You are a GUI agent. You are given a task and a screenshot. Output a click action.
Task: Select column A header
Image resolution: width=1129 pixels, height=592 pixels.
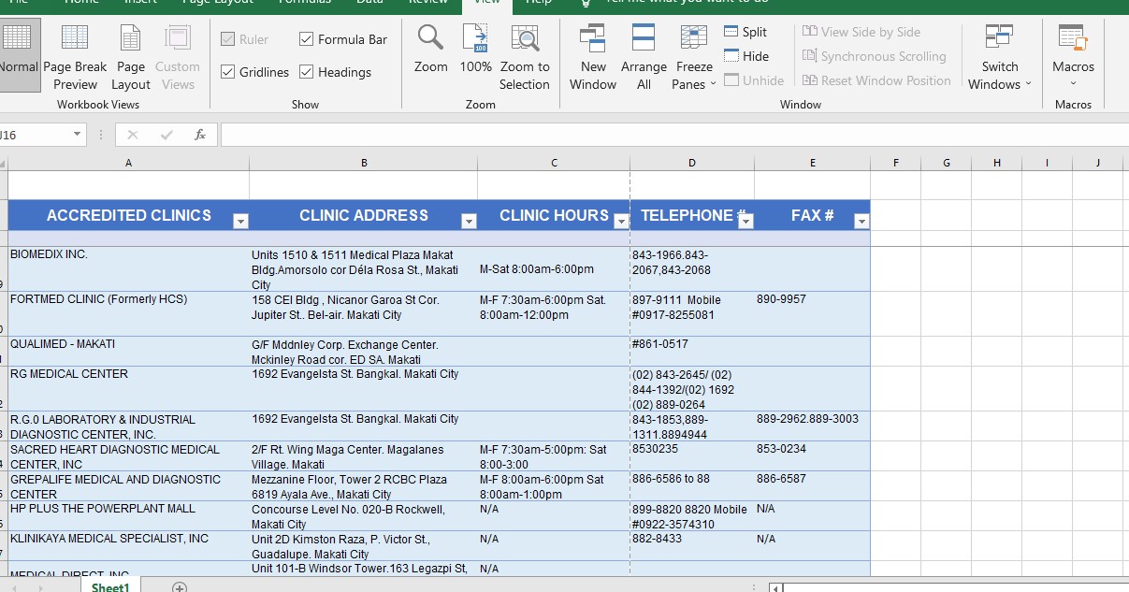[x=128, y=163]
